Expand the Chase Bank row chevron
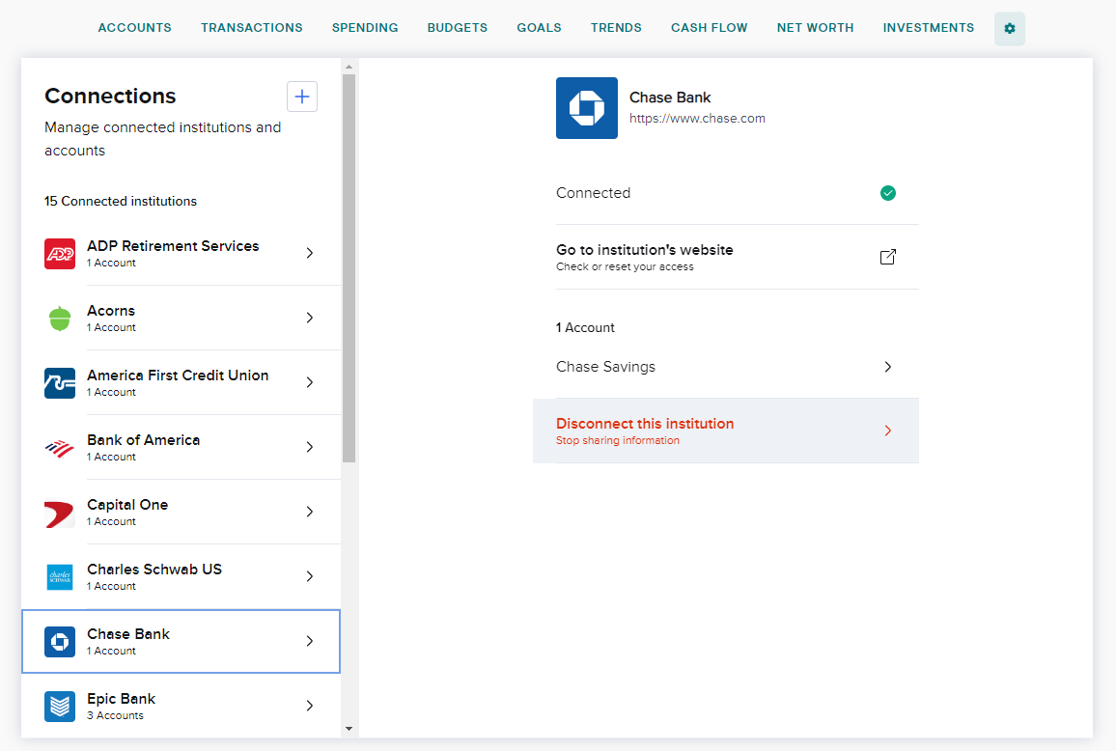The width and height of the screenshot is (1116, 751). pyautogui.click(x=310, y=641)
